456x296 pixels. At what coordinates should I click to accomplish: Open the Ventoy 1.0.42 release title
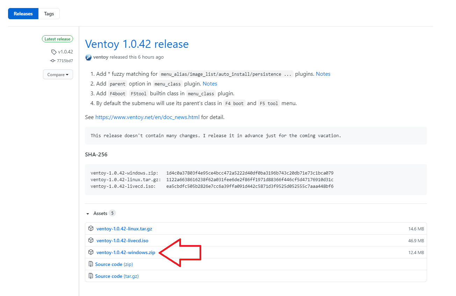click(x=137, y=44)
